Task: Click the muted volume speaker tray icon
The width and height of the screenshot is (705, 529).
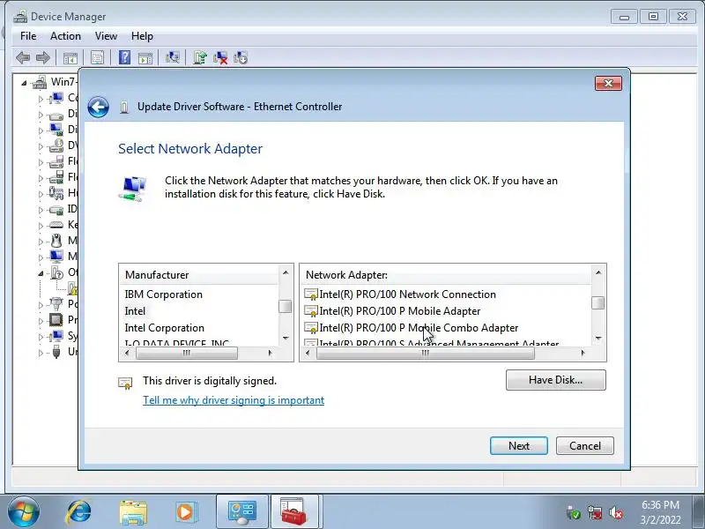Action: 615,512
